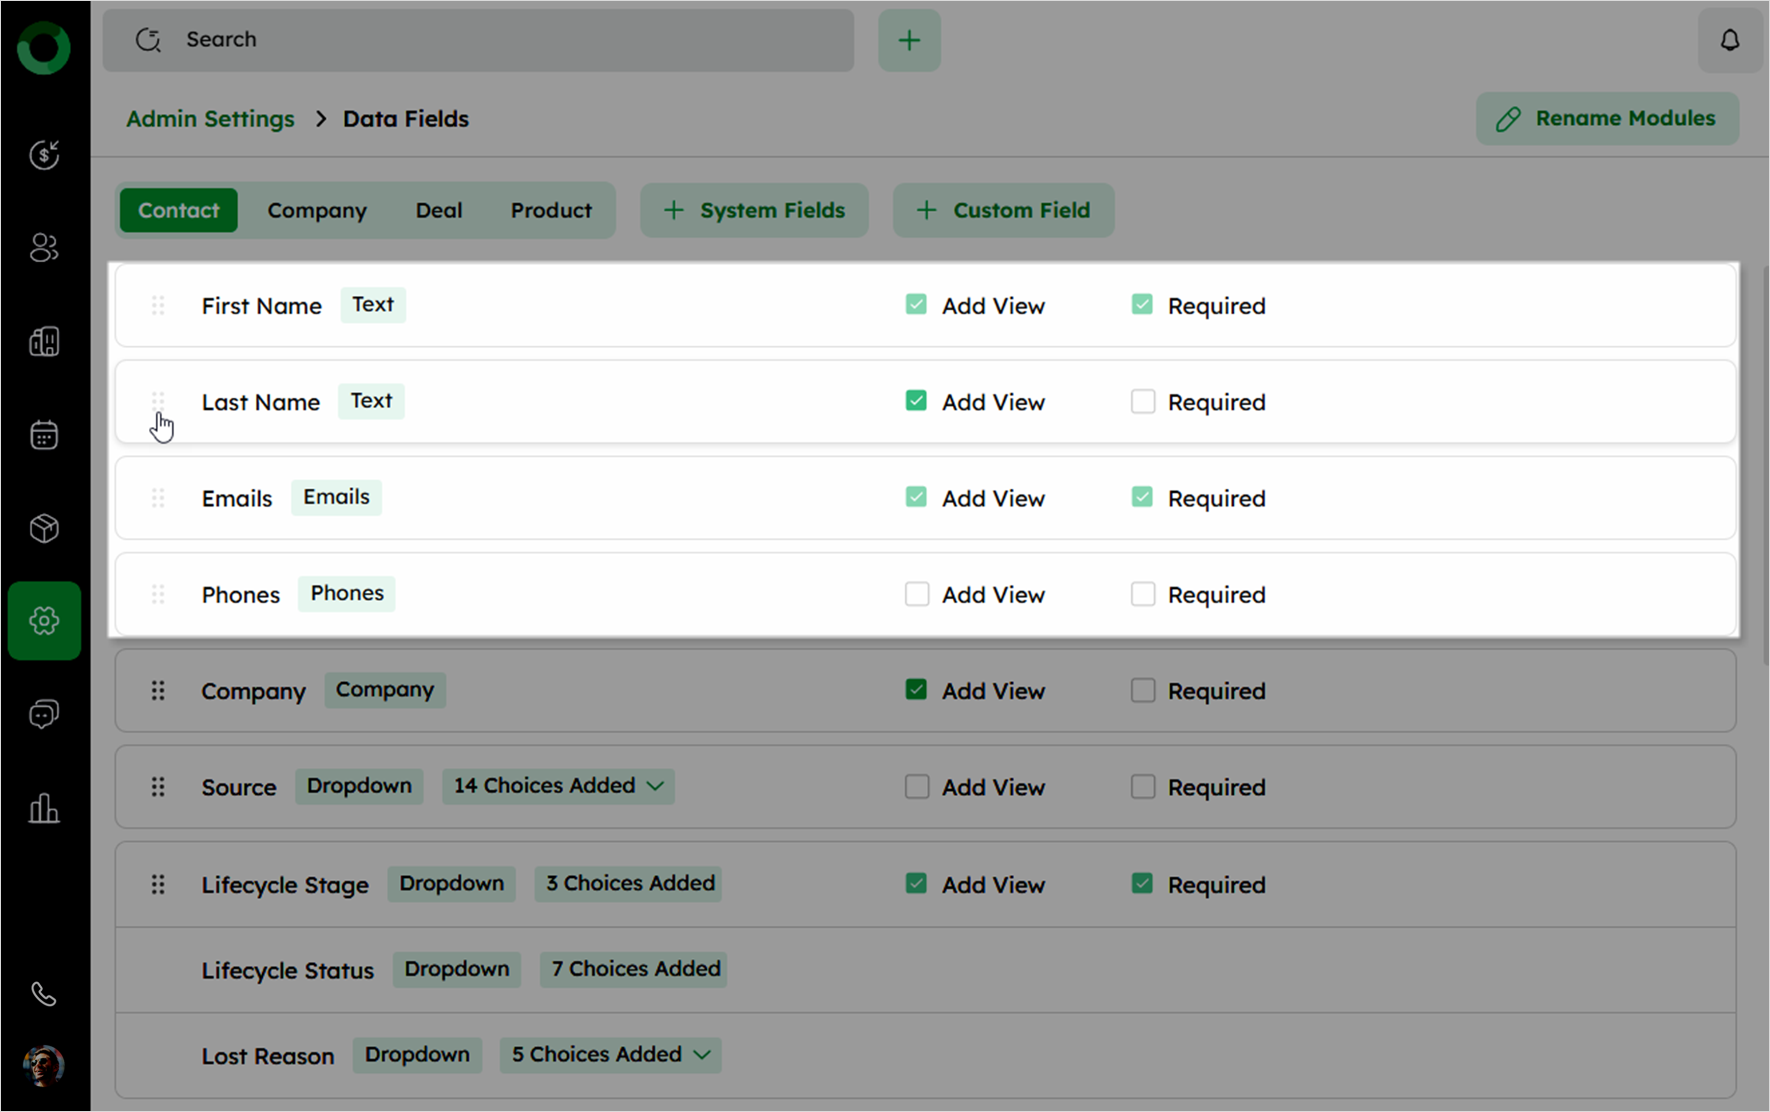Open the calendar icon in sidebar
Screen dimensions: 1770x1112
pos(44,434)
